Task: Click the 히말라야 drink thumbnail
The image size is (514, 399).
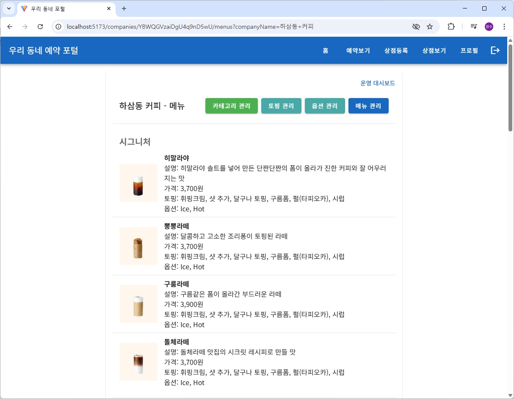Action: 138,183
